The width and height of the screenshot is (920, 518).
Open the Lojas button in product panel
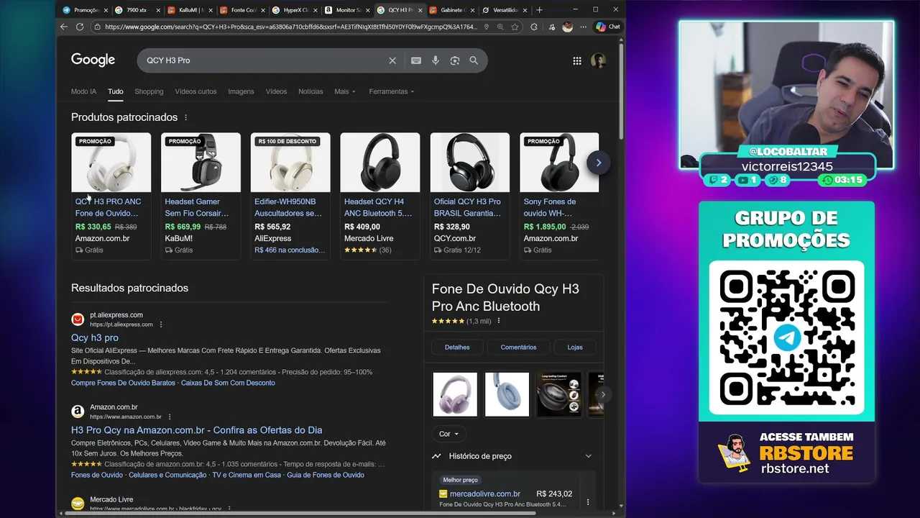[575, 347]
